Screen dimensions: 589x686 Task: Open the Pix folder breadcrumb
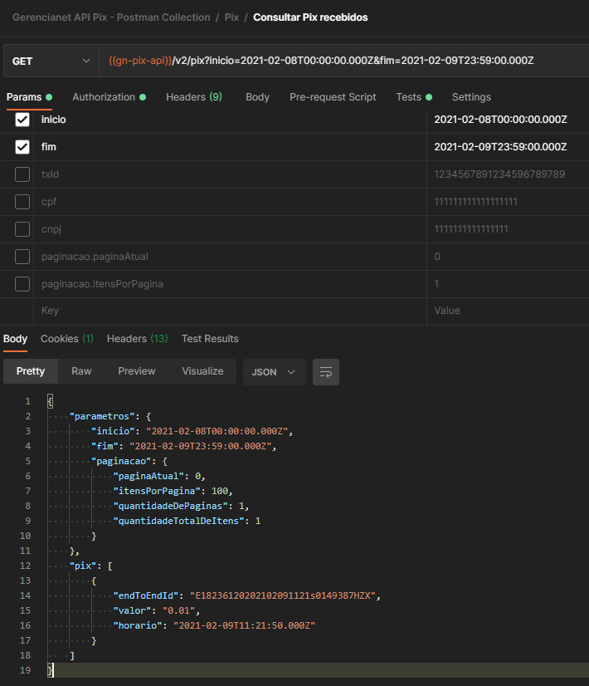tap(231, 17)
